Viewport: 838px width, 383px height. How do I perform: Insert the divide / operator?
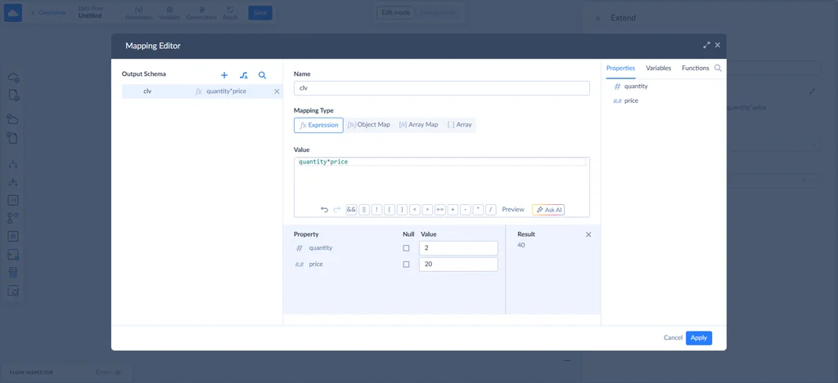pyautogui.click(x=491, y=210)
